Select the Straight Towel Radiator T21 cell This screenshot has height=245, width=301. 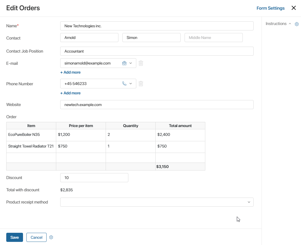click(x=31, y=147)
